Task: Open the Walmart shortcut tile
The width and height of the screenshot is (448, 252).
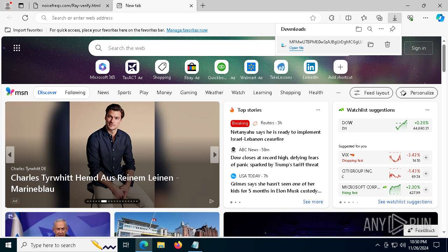Action: (251, 70)
